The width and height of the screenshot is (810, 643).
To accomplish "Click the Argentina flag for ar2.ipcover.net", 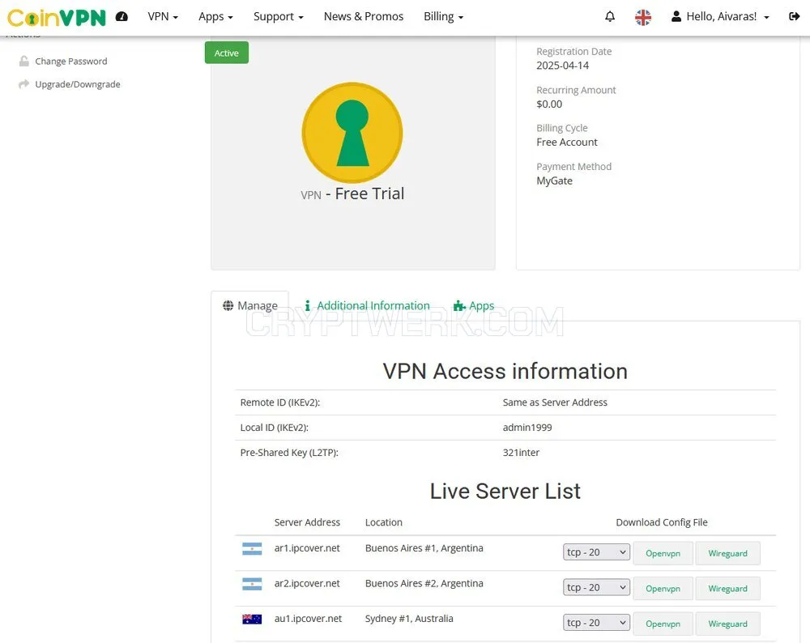I will tap(252, 584).
